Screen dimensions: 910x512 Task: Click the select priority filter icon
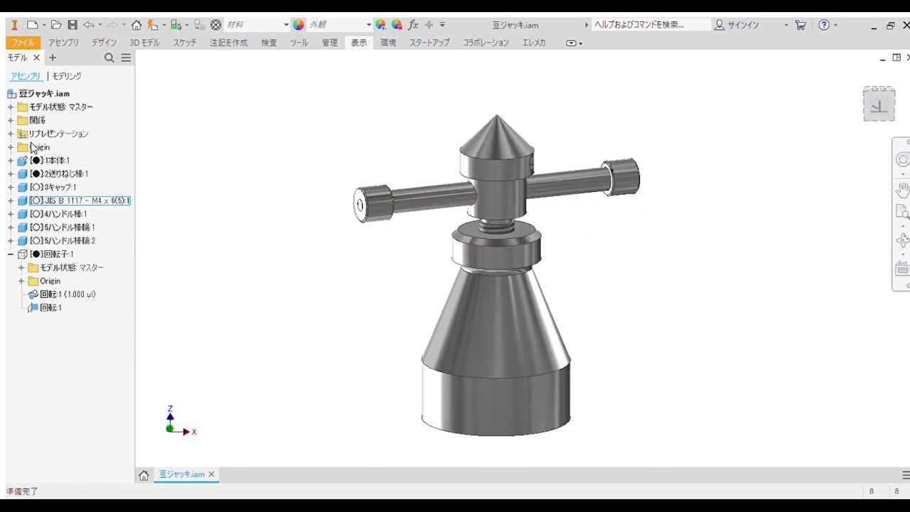pos(176,25)
